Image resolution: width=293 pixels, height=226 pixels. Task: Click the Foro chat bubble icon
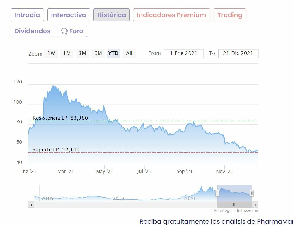coord(64,31)
